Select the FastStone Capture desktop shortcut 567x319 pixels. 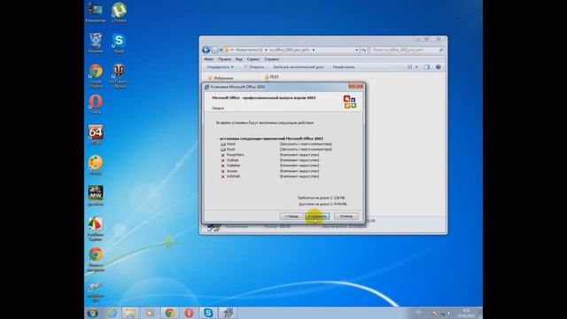pyautogui.click(x=96, y=229)
